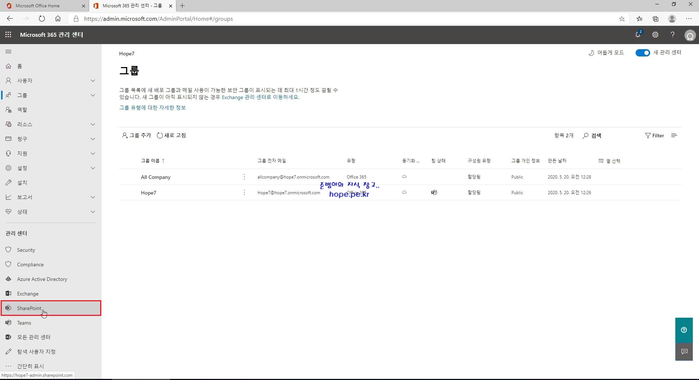Open list view options icon
The height and width of the screenshot is (380, 699).
click(674, 136)
